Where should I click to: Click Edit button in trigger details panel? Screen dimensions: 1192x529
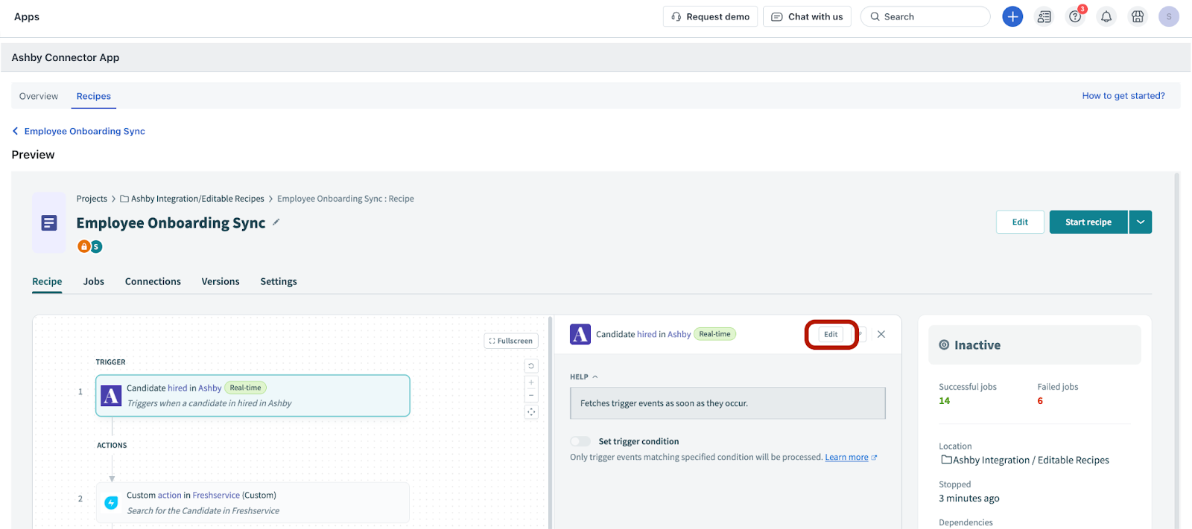pyautogui.click(x=831, y=334)
